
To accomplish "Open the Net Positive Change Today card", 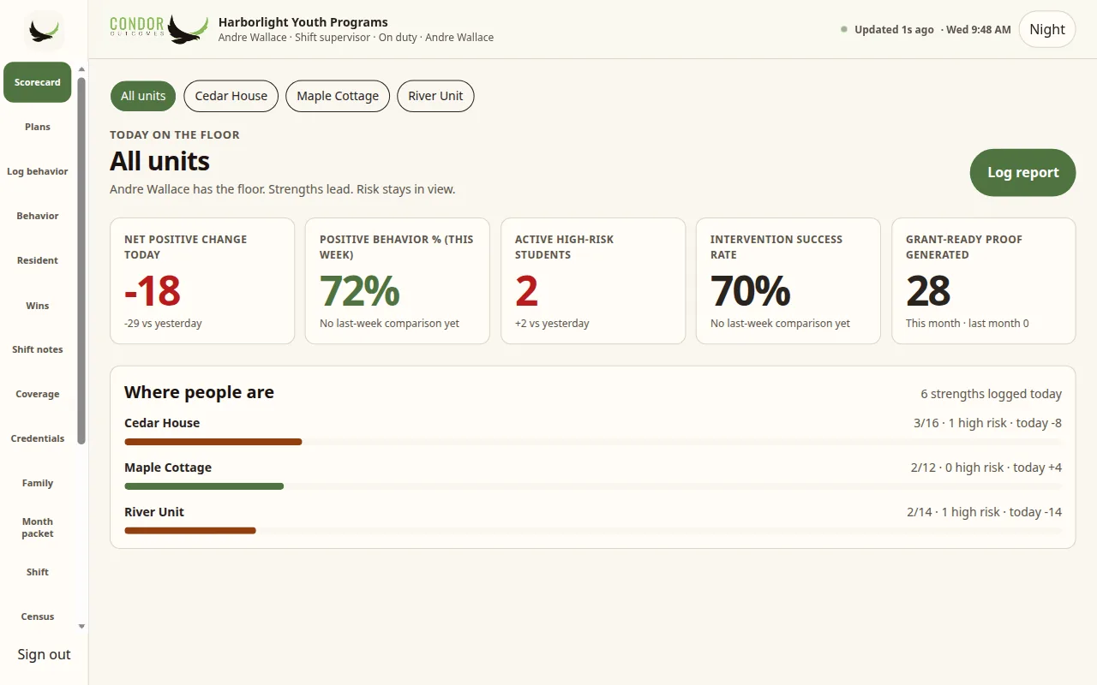I will tap(202, 281).
